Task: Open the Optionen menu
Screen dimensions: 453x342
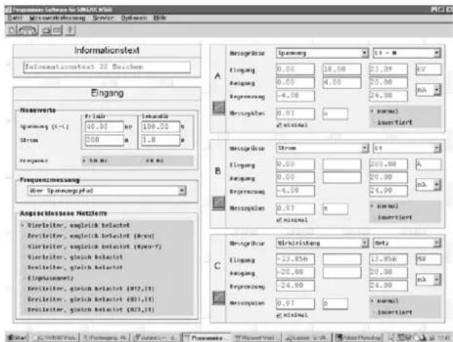Action: tap(134, 18)
